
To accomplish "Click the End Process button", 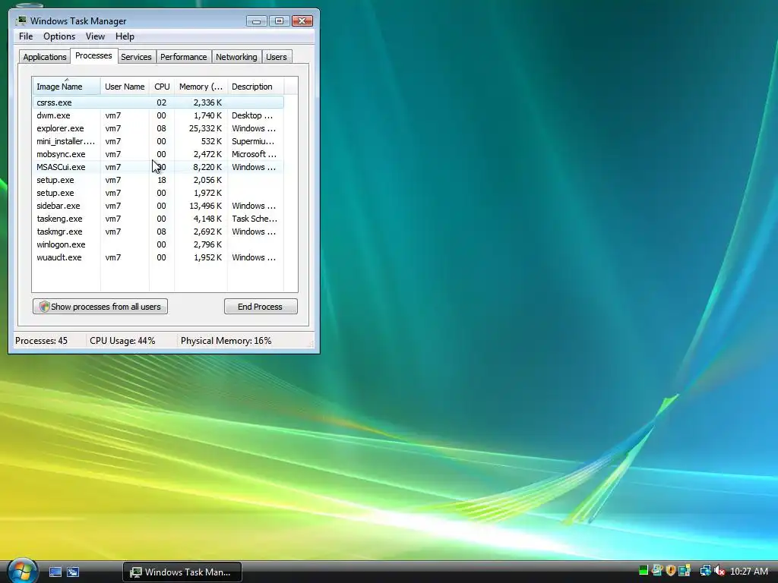I will pos(261,307).
